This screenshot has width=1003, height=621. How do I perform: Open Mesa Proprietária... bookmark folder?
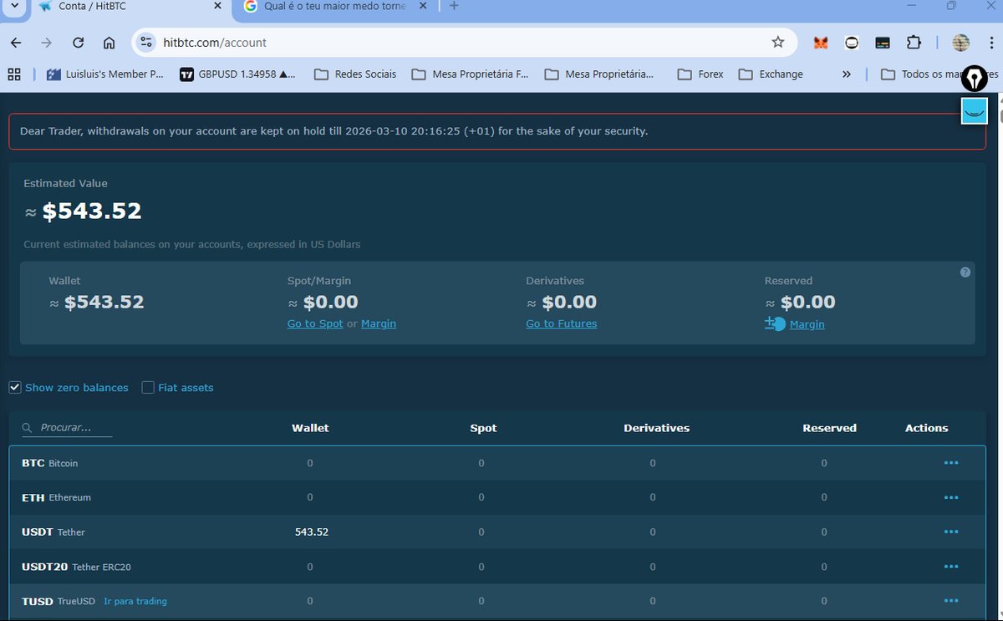coord(599,74)
